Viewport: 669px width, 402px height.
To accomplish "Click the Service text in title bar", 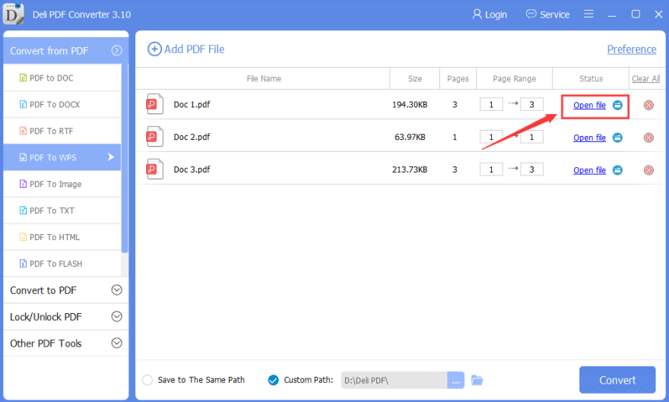I will (x=555, y=14).
